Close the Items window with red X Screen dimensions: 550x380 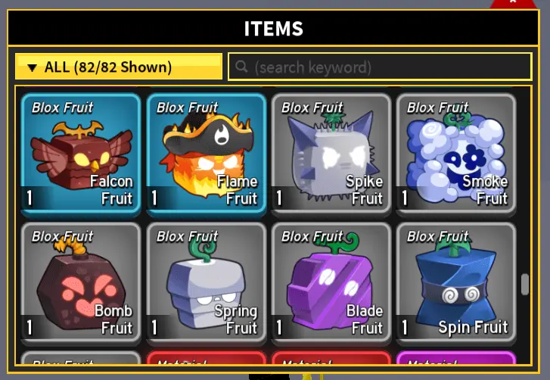point(513,3)
